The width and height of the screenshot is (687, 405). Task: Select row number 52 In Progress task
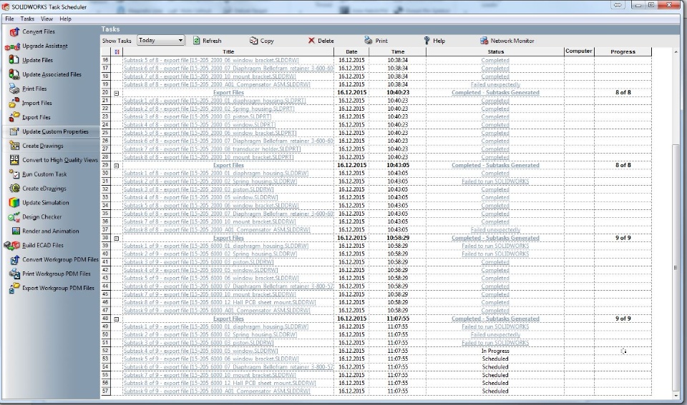(x=105, y=351)
